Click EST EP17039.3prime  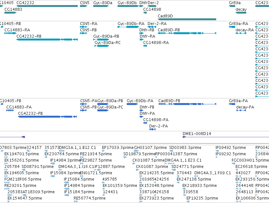click(x=103, y=151)
